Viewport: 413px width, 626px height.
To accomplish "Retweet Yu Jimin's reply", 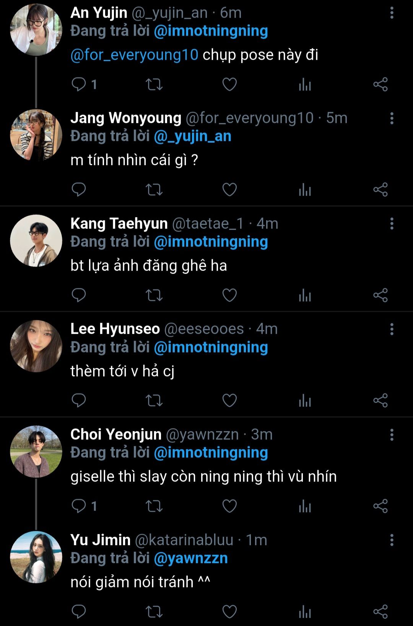I will (x=154, y=611).
